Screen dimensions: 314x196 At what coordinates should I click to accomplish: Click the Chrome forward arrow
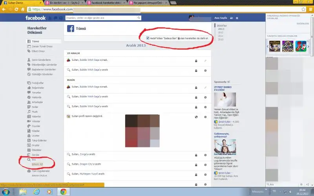pyautogui.click(x=10, y=9)
